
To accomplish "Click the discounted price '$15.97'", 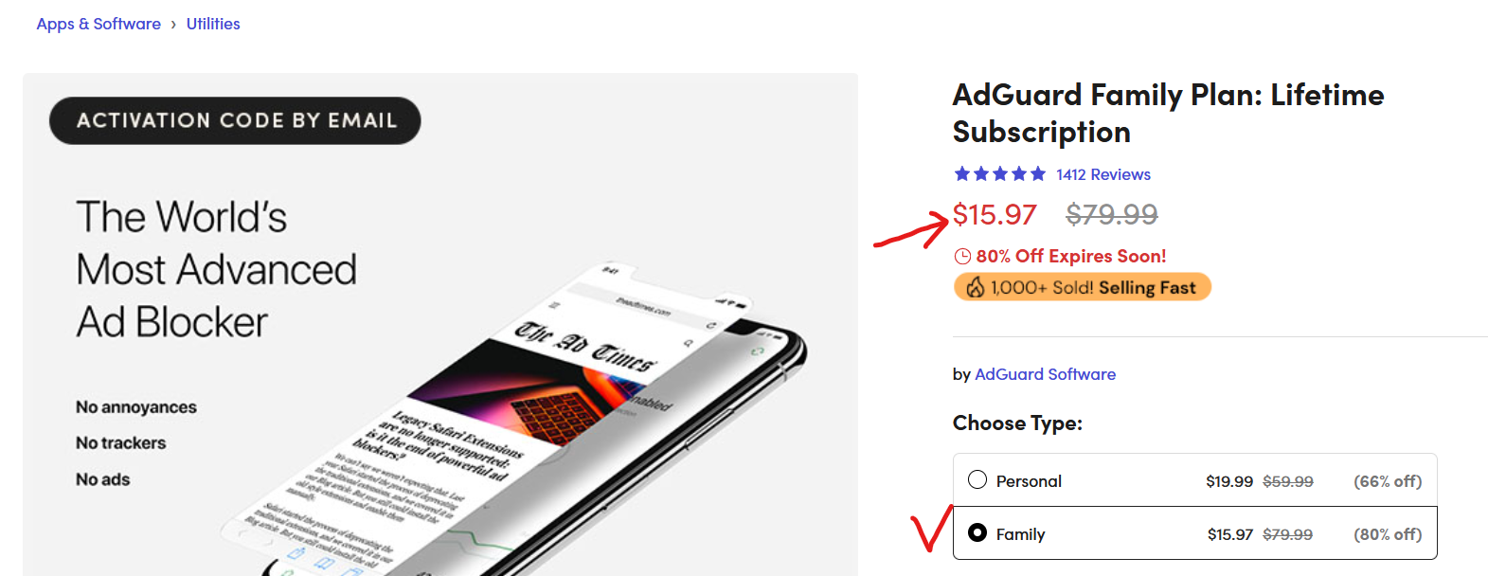I will click(x=995, y=215).
